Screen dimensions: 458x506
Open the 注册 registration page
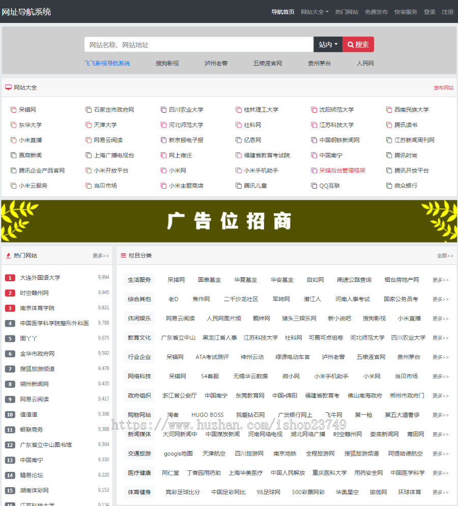447,12
